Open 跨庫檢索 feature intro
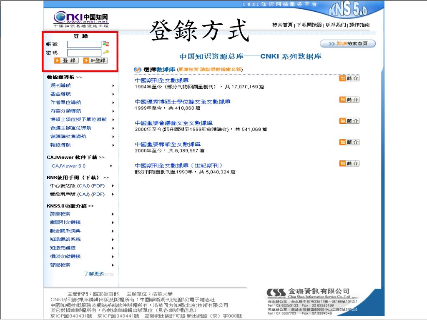This screenshot has width=427, height=320. pos(60,214)
